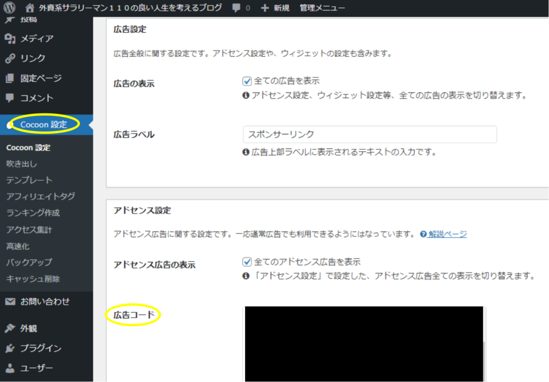Viewport: 549px width, 382px height.
Task: Click the お問い合わせ envelope icon
Action: point(10,301)
